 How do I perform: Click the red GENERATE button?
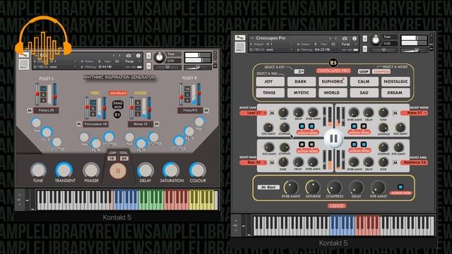(x=118, y=93)
